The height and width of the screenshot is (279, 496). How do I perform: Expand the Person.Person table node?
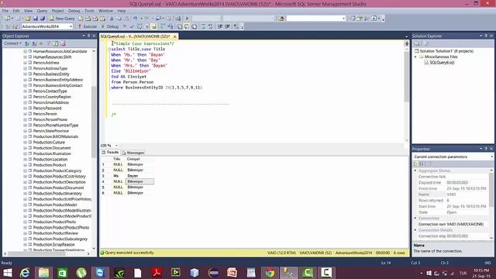(x=25, y=114)
